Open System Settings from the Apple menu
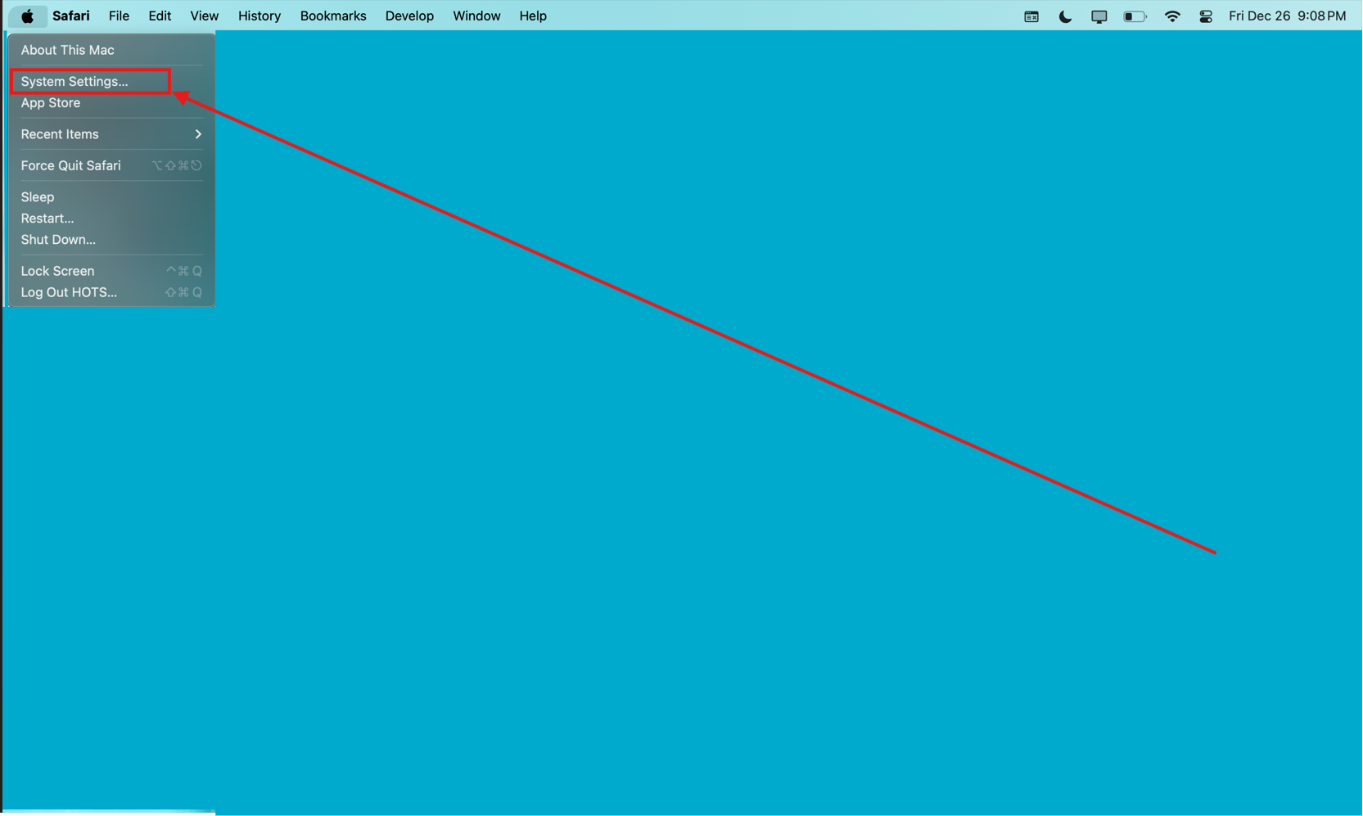The height and width of the screenshot is (816, 1363). coord(74,82)
